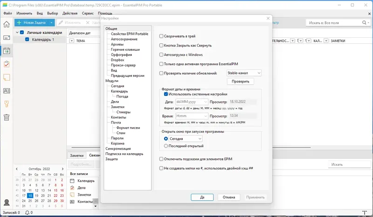Toggle Только одна активная программа EssentialPIM

161,64
